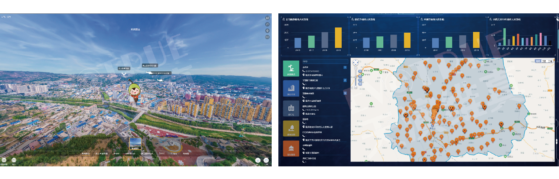Click the search field above the list

(325, 61)
